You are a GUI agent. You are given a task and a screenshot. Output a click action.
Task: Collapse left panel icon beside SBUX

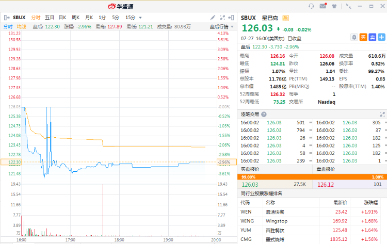click(7, 18)
